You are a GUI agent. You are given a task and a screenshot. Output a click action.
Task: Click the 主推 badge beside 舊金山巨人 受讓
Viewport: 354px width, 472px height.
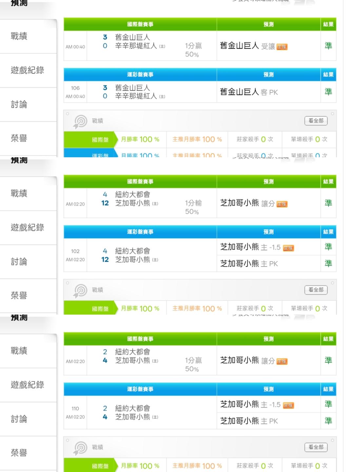pyautogui.click(x=282, y=47)
